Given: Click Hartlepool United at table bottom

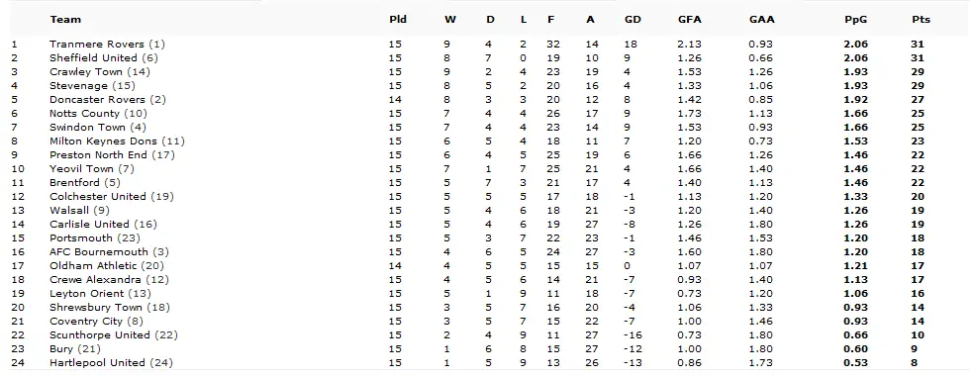Looking at the screenshot, I should [x=98, y=362].
